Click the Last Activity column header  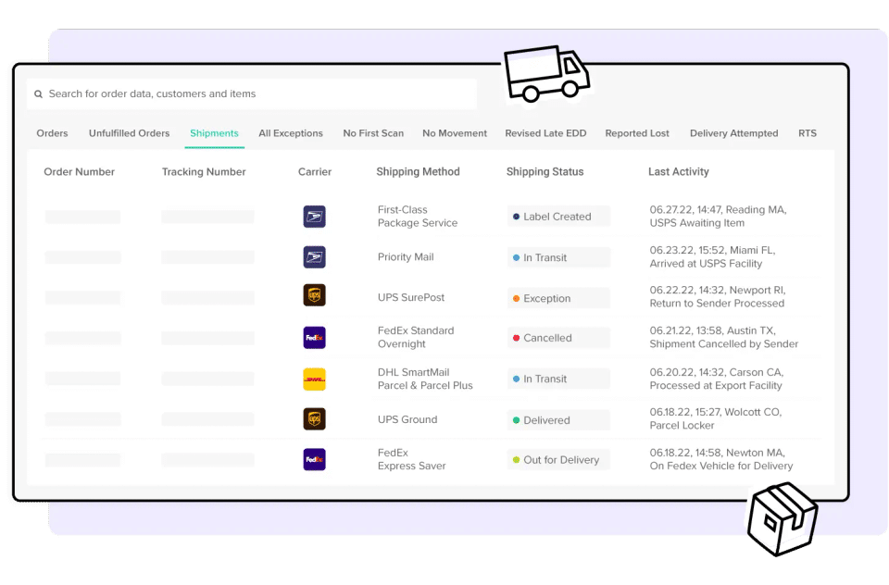click(x=679, y=172)
